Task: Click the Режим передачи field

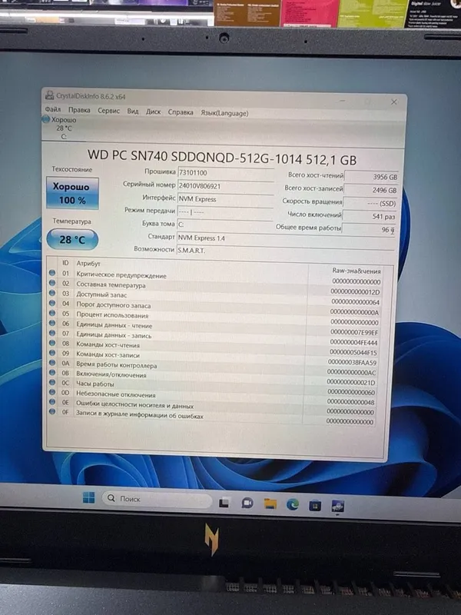Action: click(225, 212)
